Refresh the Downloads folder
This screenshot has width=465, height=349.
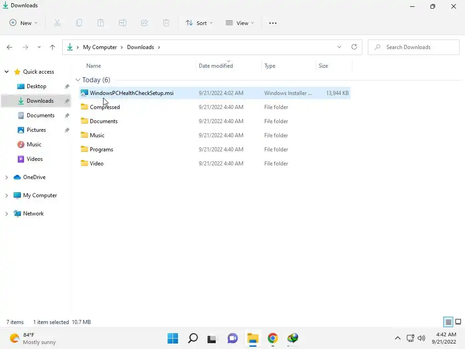click(354, 47)
